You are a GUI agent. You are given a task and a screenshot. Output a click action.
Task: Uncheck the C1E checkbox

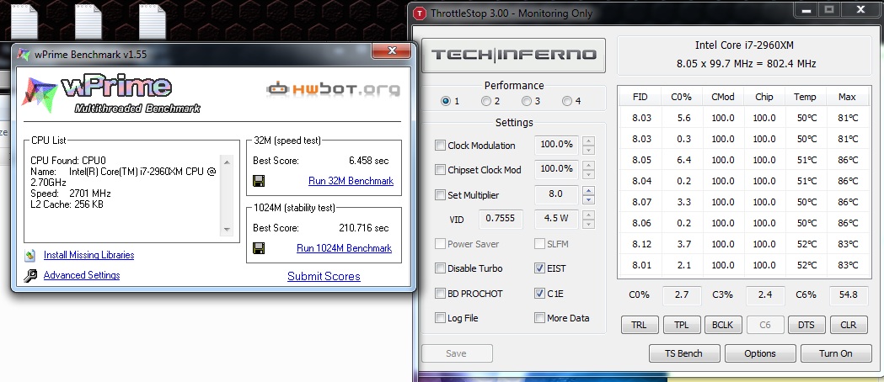(539, 293)
